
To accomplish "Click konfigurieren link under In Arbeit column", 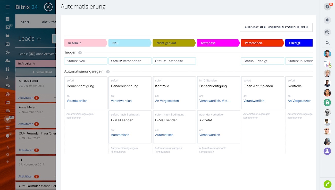I will click(x=80, y=116).
